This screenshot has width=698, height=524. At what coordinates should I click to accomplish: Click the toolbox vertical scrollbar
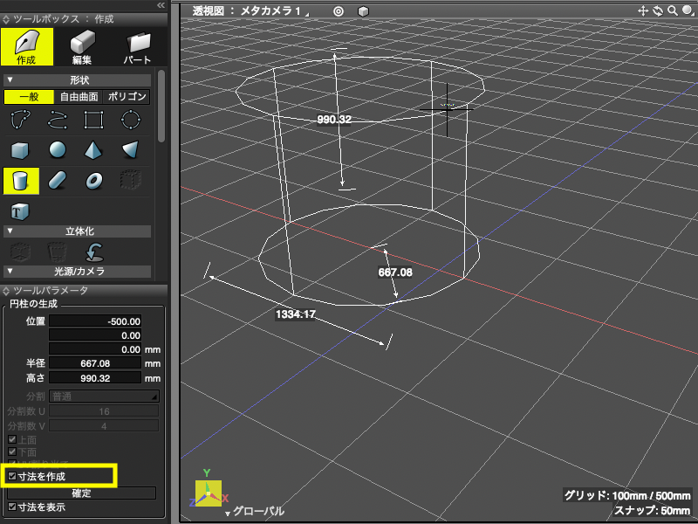coord(161,106)
